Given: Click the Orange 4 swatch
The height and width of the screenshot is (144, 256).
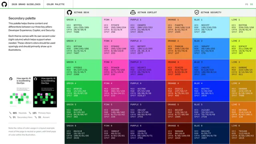Looking at the screenshot, I should (x=179, y=91).
